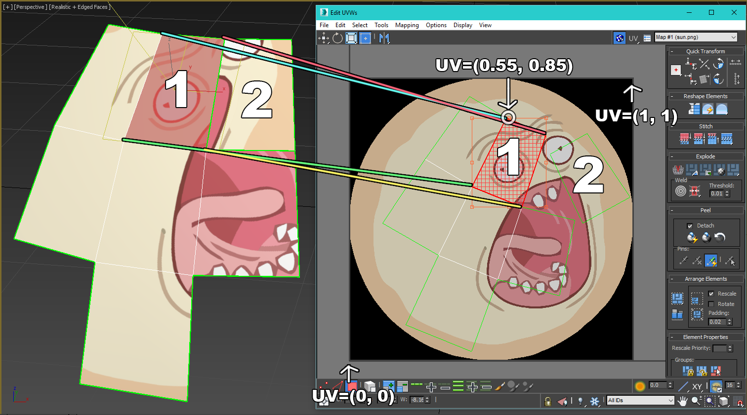Click the Relax Custom icon
The image size is (747, 415).
tap(722, 109)
